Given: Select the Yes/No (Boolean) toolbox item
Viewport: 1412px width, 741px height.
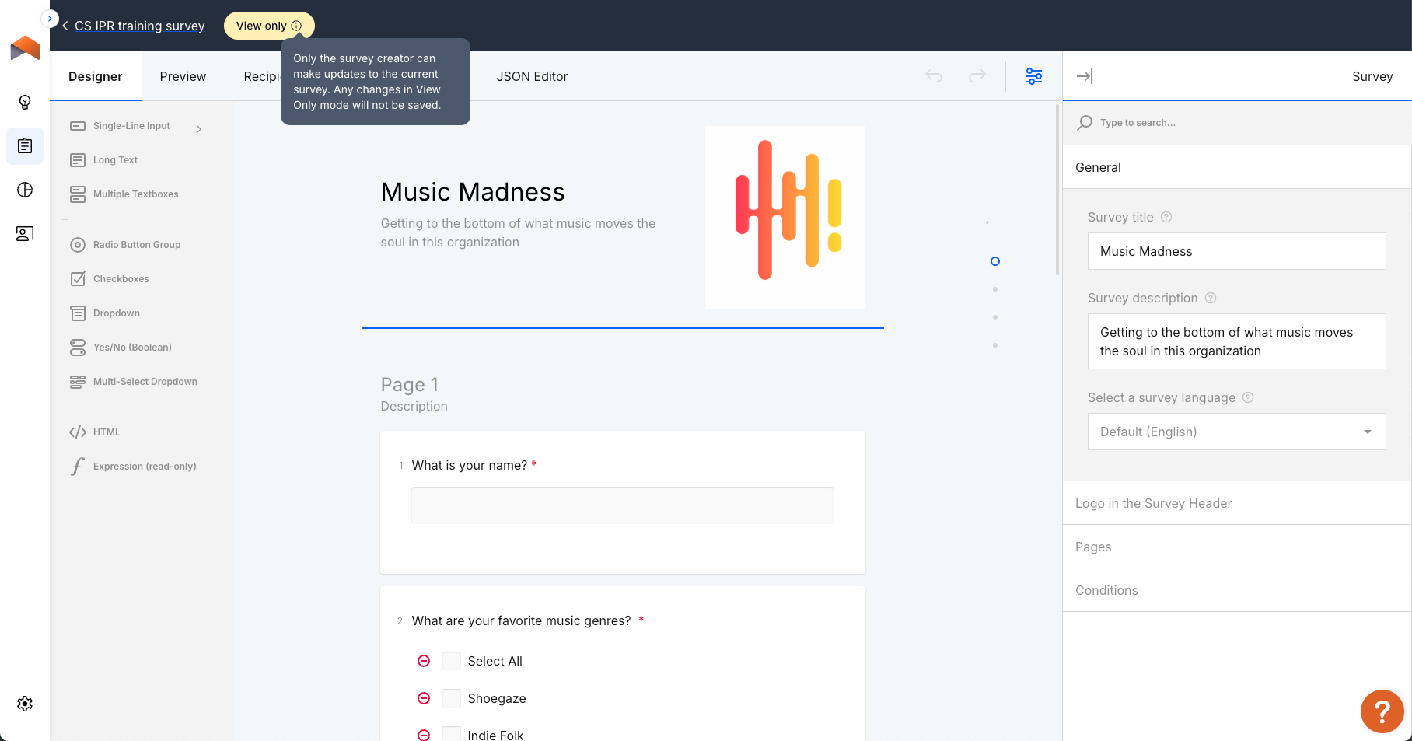Looking at the screenshot, I should coord(121,348).
